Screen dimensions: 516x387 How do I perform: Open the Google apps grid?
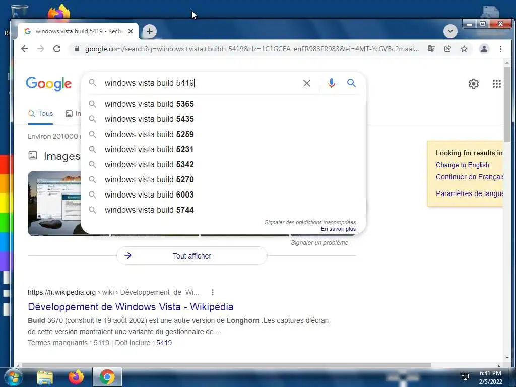click(496, 84)
